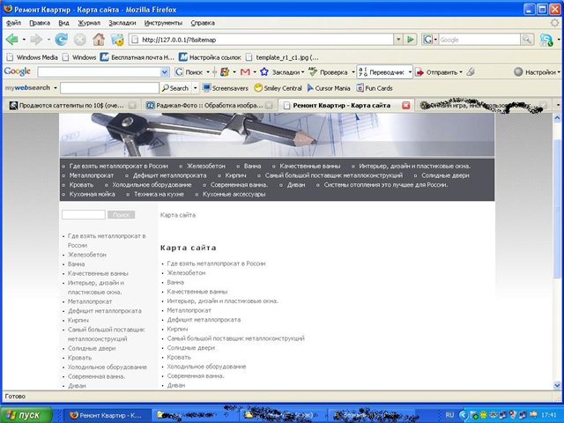Expand the Переводчик dropdown in Google toolbar

pos(408,71)
